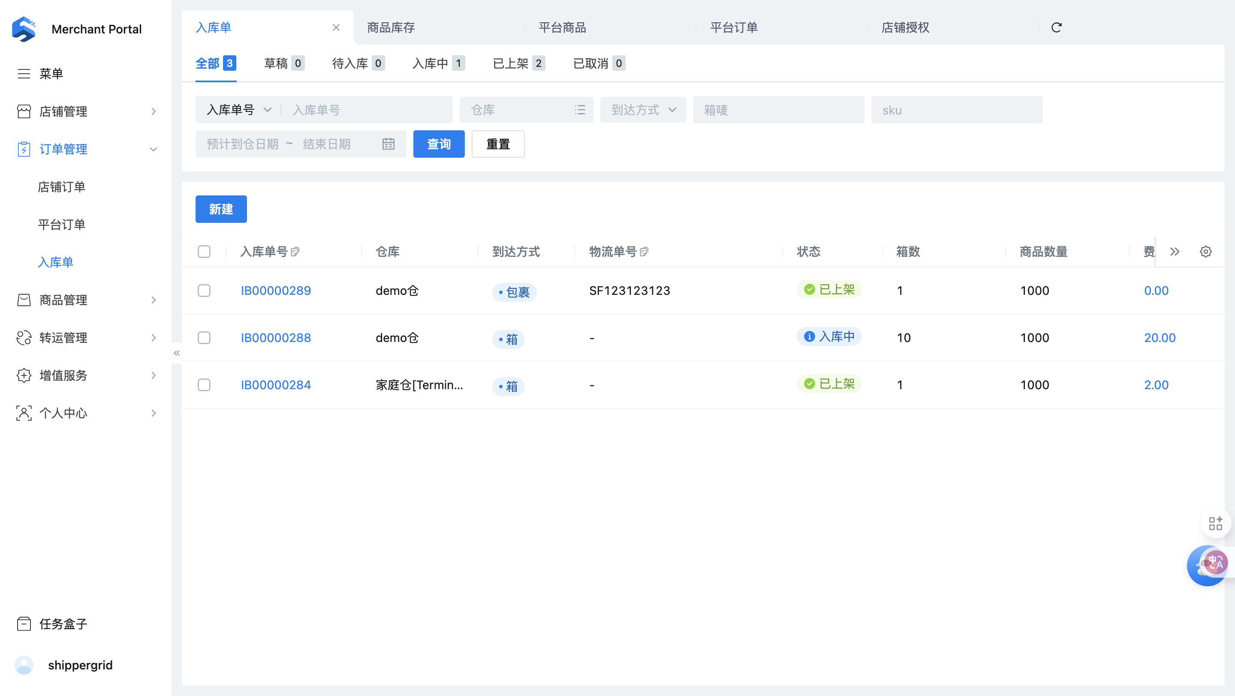Click the calendar icon in date range

click(389, 144)
